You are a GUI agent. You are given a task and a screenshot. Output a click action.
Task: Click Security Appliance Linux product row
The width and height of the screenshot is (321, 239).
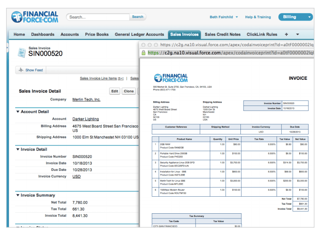pos(230,164)
